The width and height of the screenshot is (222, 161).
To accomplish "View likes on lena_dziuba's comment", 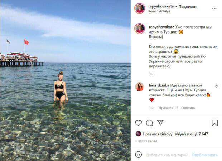I will [168, 108].
